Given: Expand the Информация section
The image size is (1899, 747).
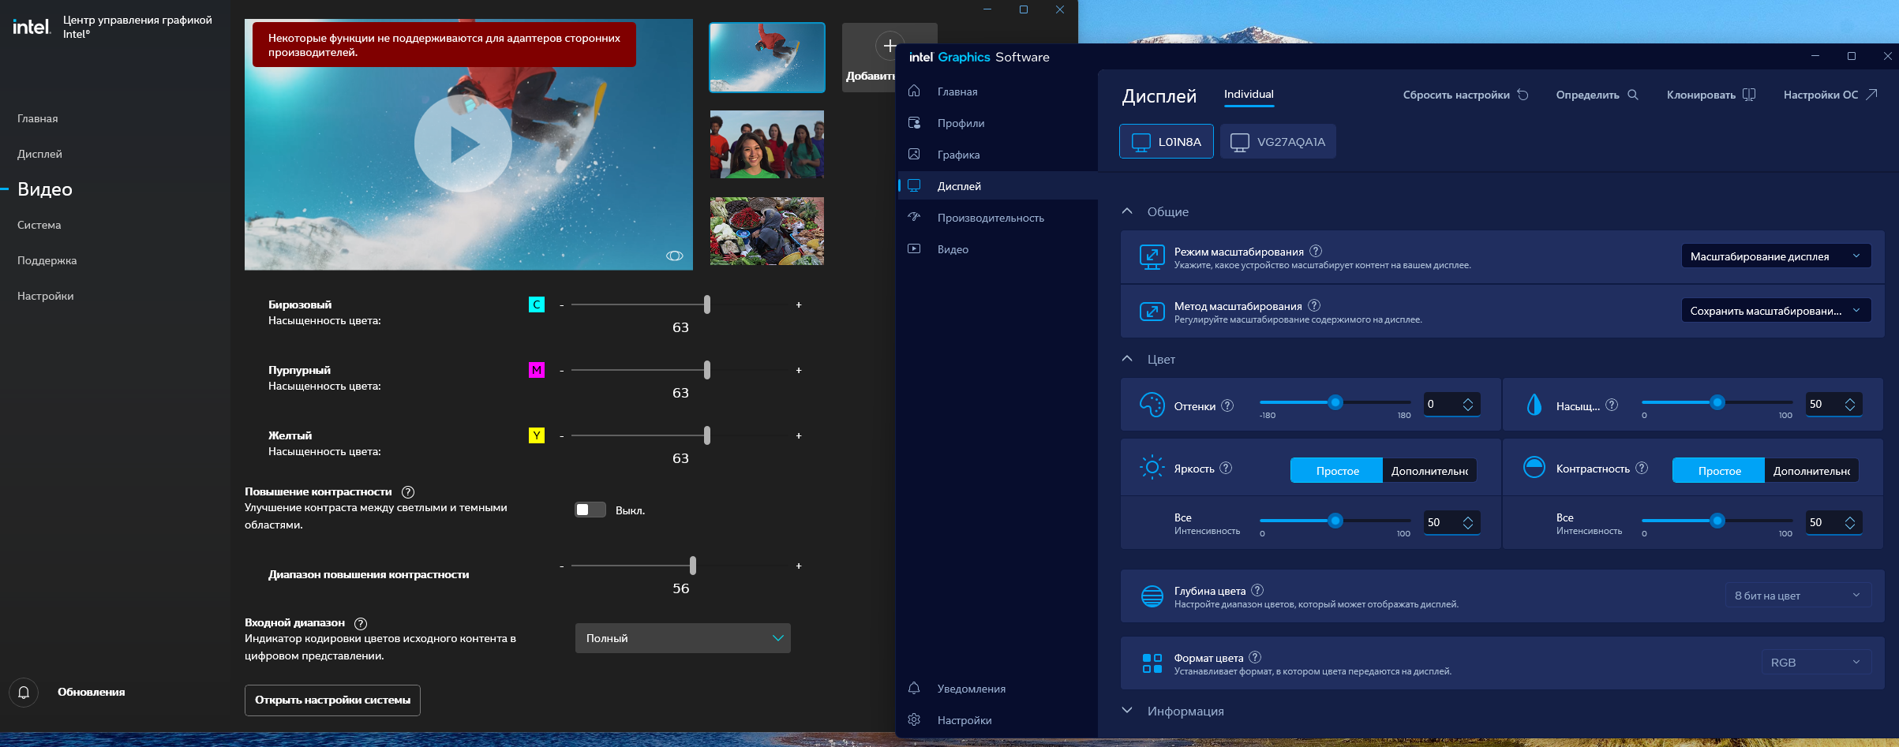Looking at the screenshot, I should click(x=1127, y=711).
